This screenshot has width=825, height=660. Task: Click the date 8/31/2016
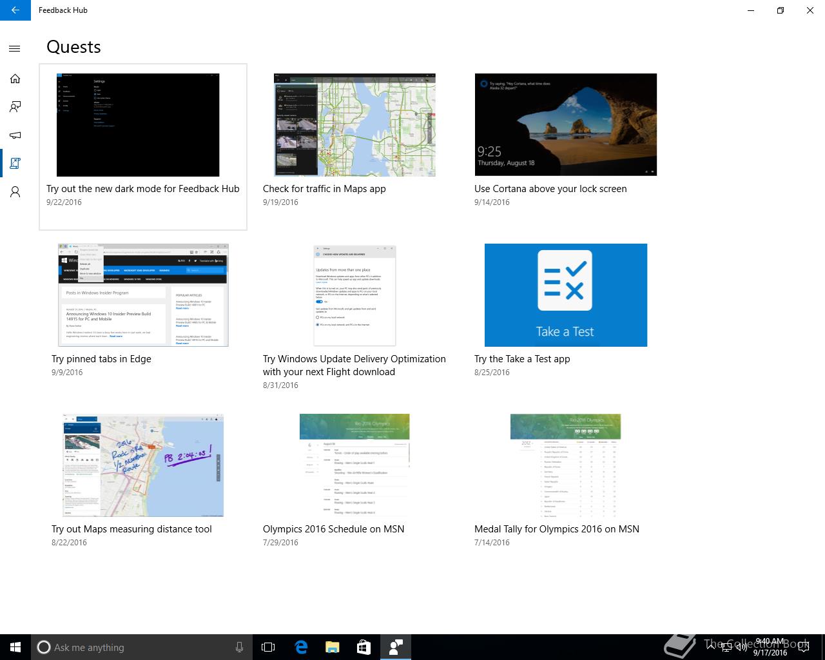click(x=280, y=385)
